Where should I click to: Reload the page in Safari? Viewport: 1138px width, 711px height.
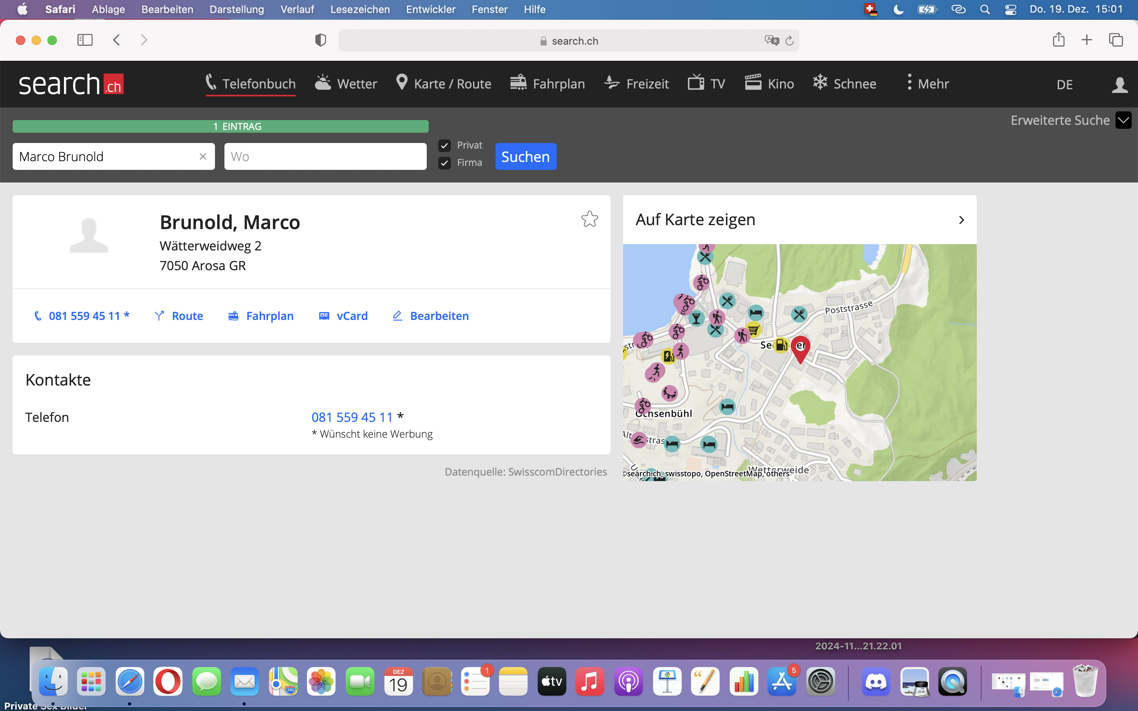(x=789, y=40)
